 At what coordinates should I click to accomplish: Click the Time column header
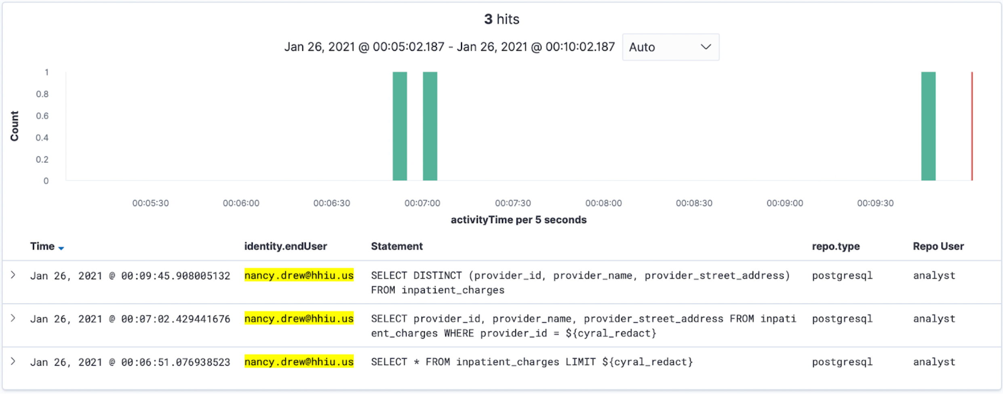click(x=42, y=246)
